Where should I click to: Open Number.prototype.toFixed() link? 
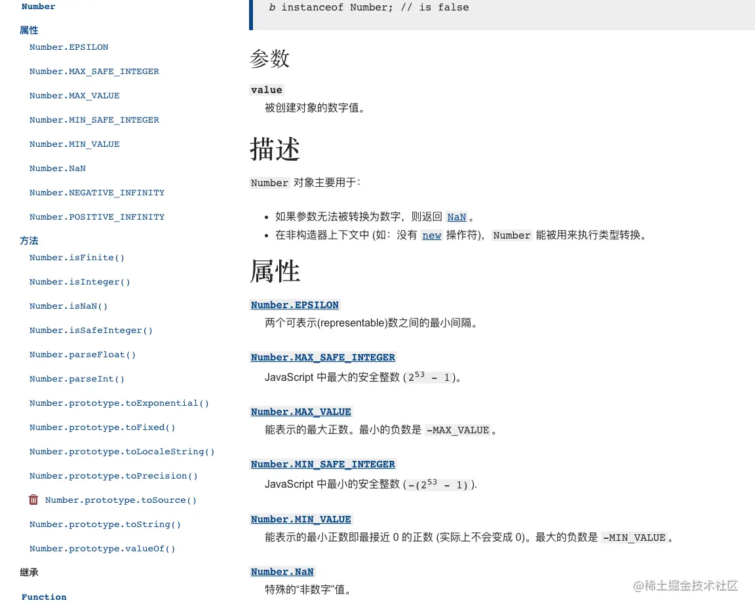coord(102,427)
